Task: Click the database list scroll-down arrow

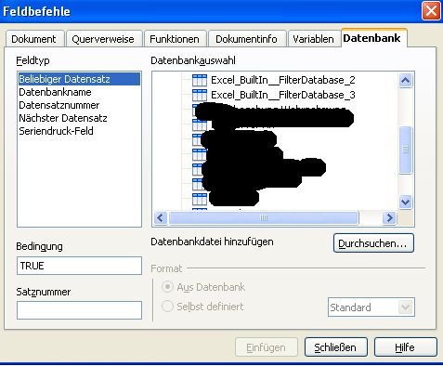Action: click(x=406, y=203)
